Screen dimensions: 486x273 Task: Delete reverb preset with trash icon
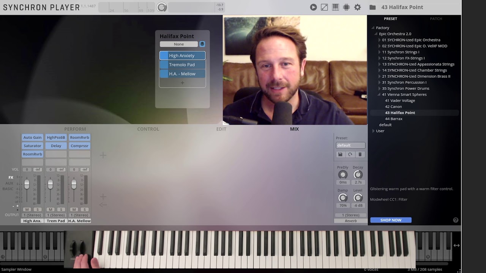tap(360, 154)
